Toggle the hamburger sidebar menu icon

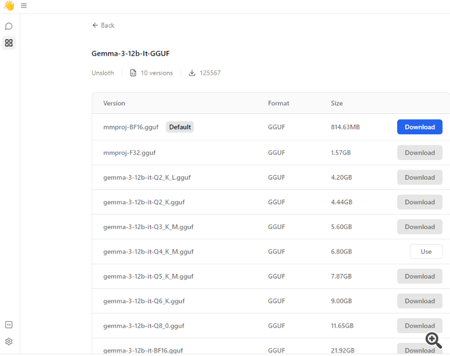(x=24, y=6)
